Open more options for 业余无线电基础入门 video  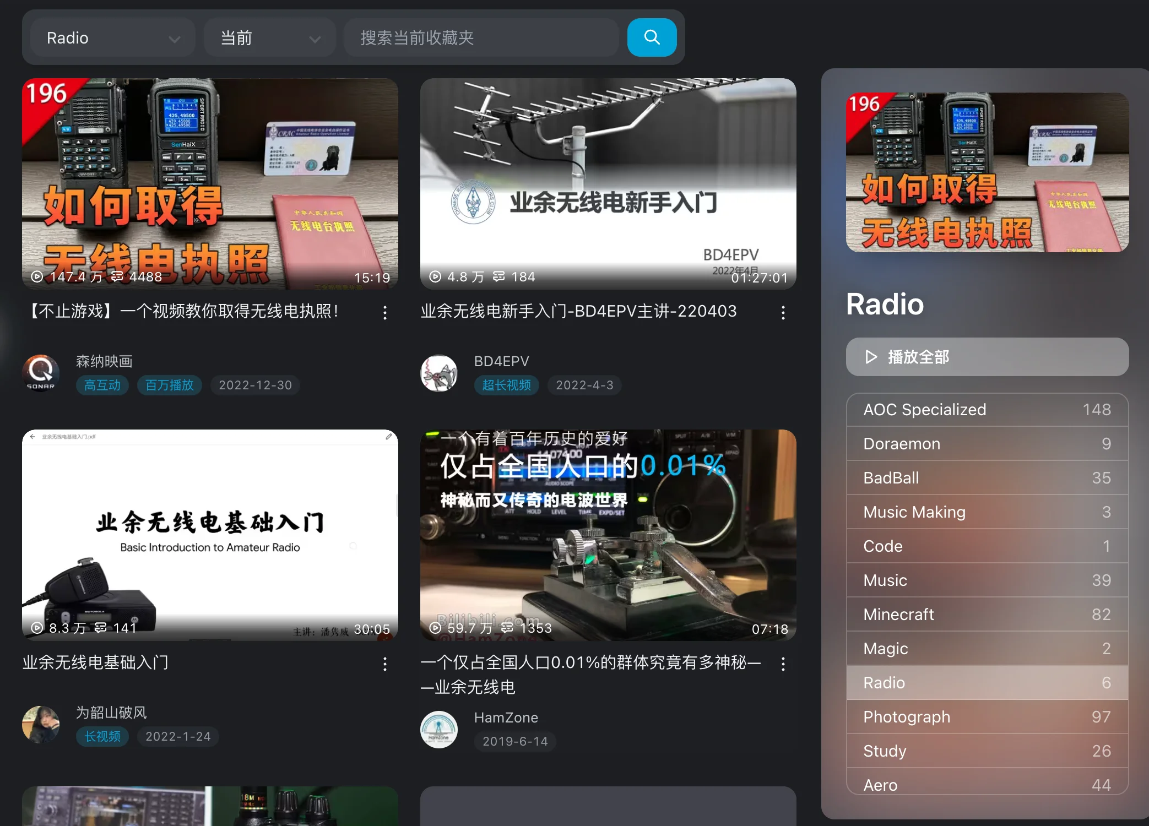coord(385,664)
